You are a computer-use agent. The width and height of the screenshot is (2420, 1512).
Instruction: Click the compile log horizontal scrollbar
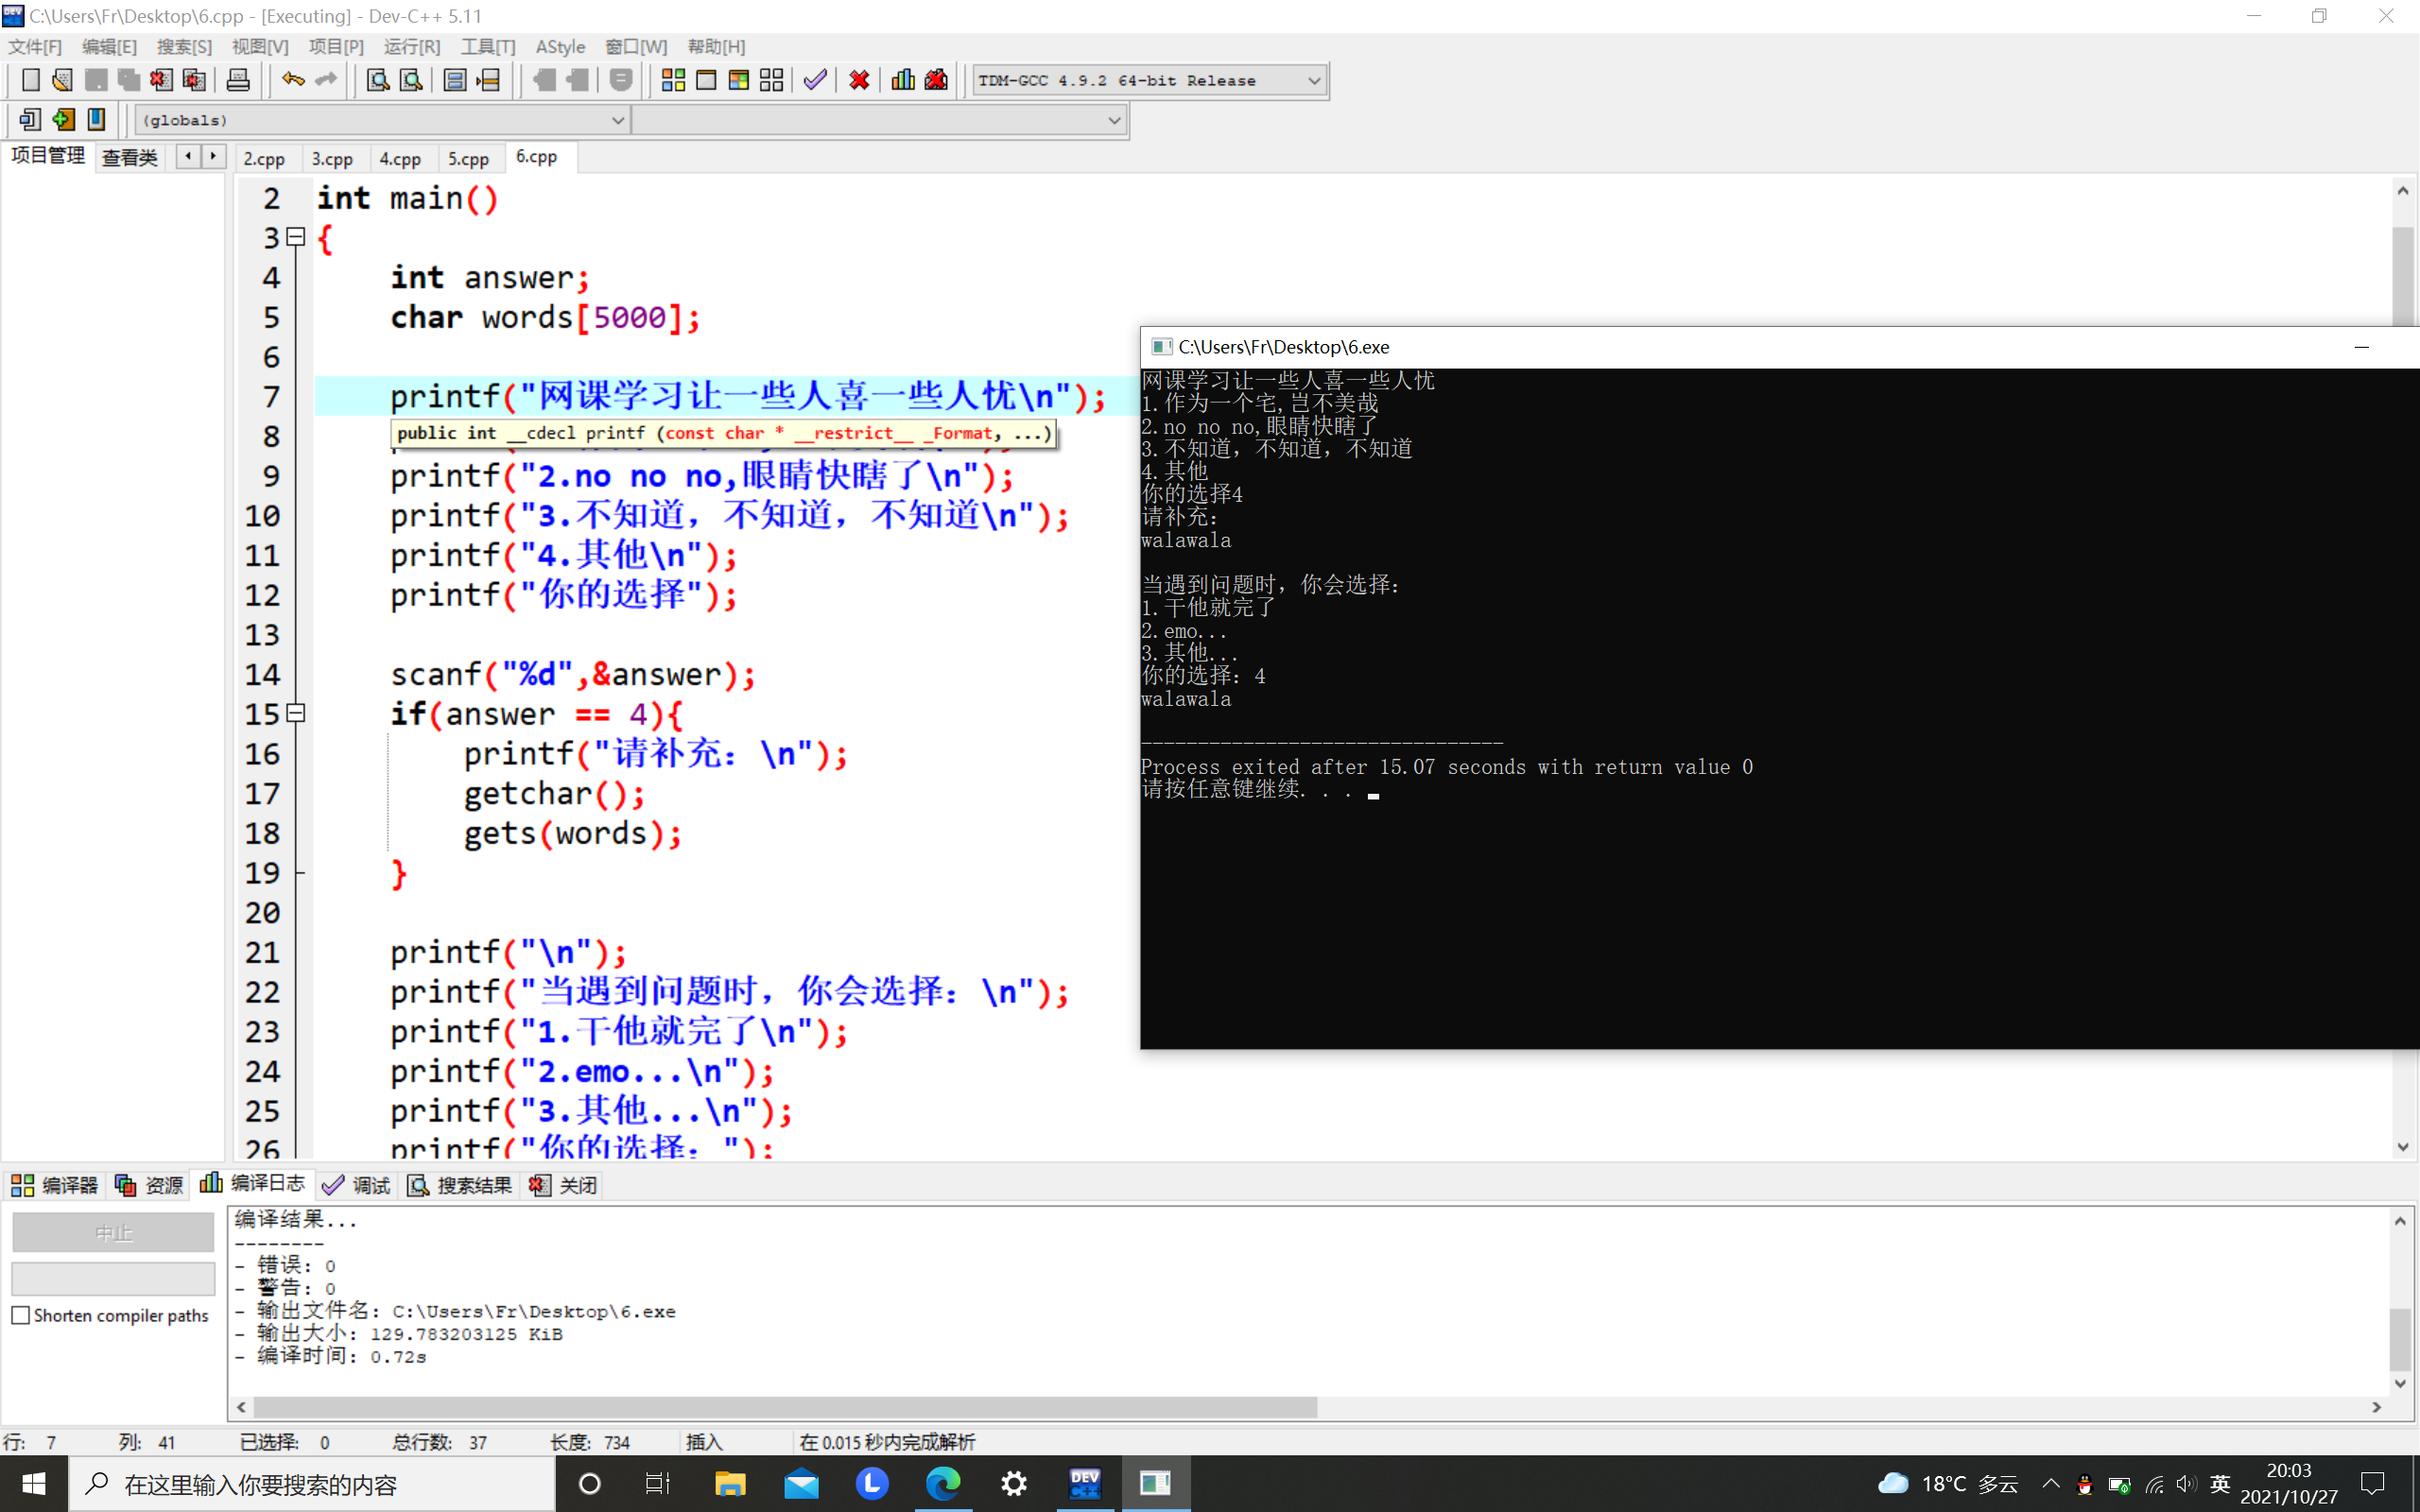(x=785, y=1407)
